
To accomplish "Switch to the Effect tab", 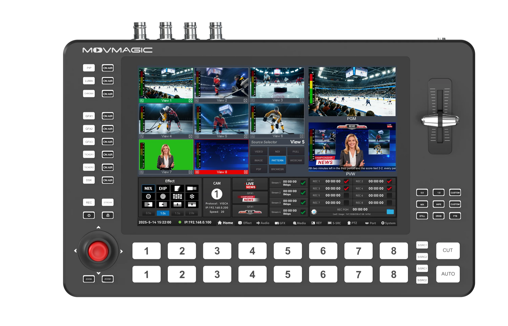I will (x=245, y=223).
